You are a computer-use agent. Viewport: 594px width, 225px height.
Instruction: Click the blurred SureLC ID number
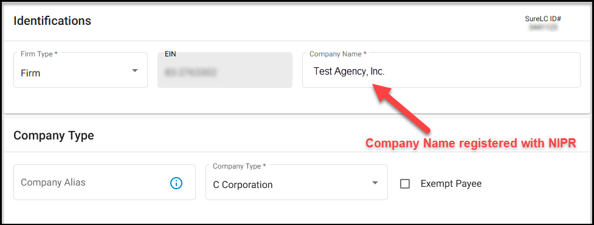(544, 28)
